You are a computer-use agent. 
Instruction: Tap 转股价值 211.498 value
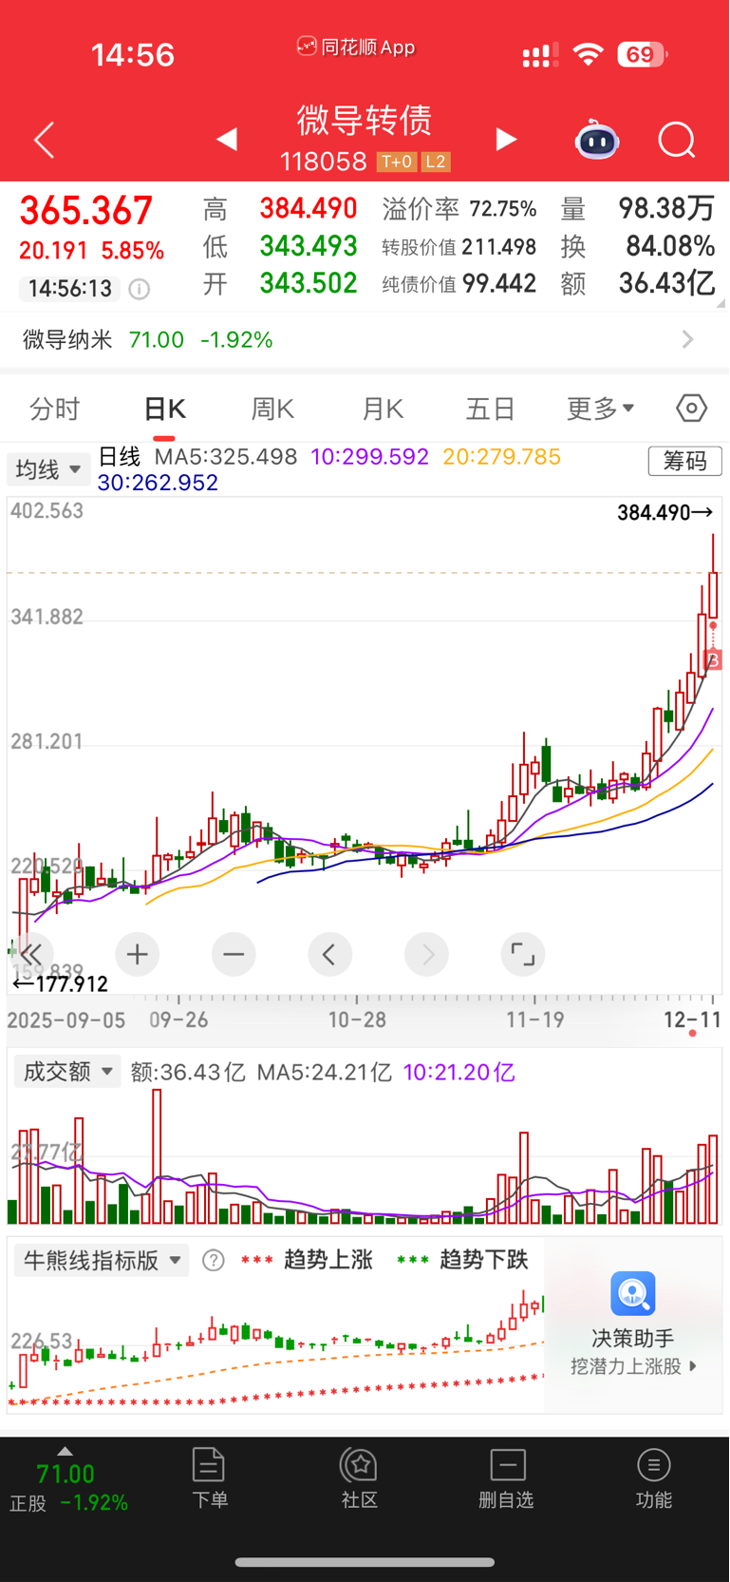coord(499,247)
